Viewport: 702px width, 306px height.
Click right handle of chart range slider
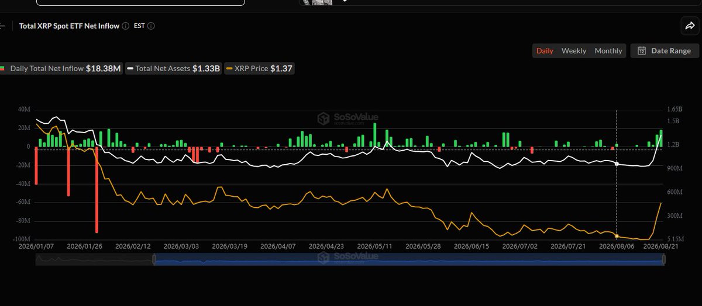(x=664, y=260)
